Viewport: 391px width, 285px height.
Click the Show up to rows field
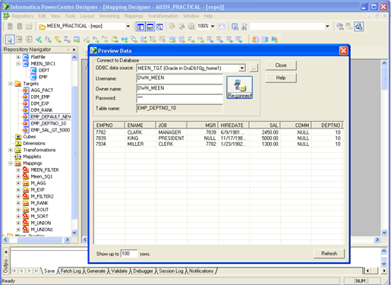tap(129, 254)
